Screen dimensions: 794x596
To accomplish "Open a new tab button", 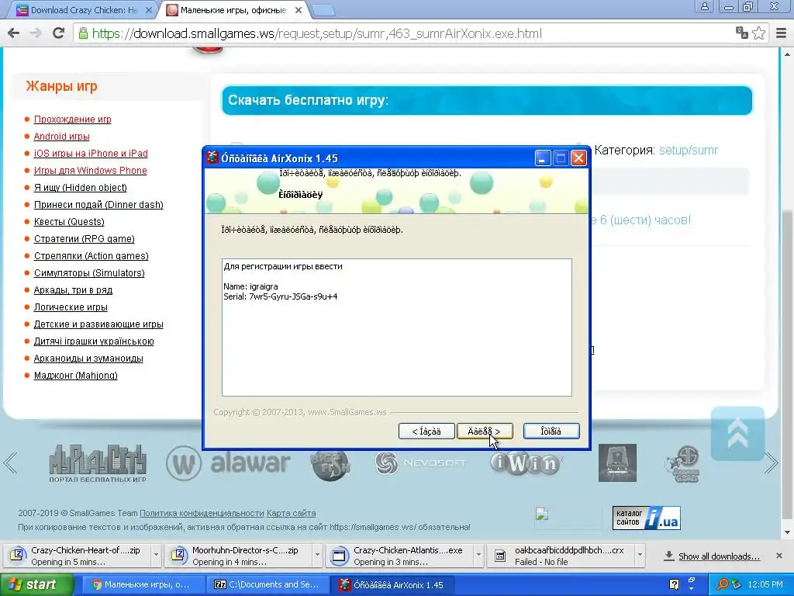I will click(323, 10).
